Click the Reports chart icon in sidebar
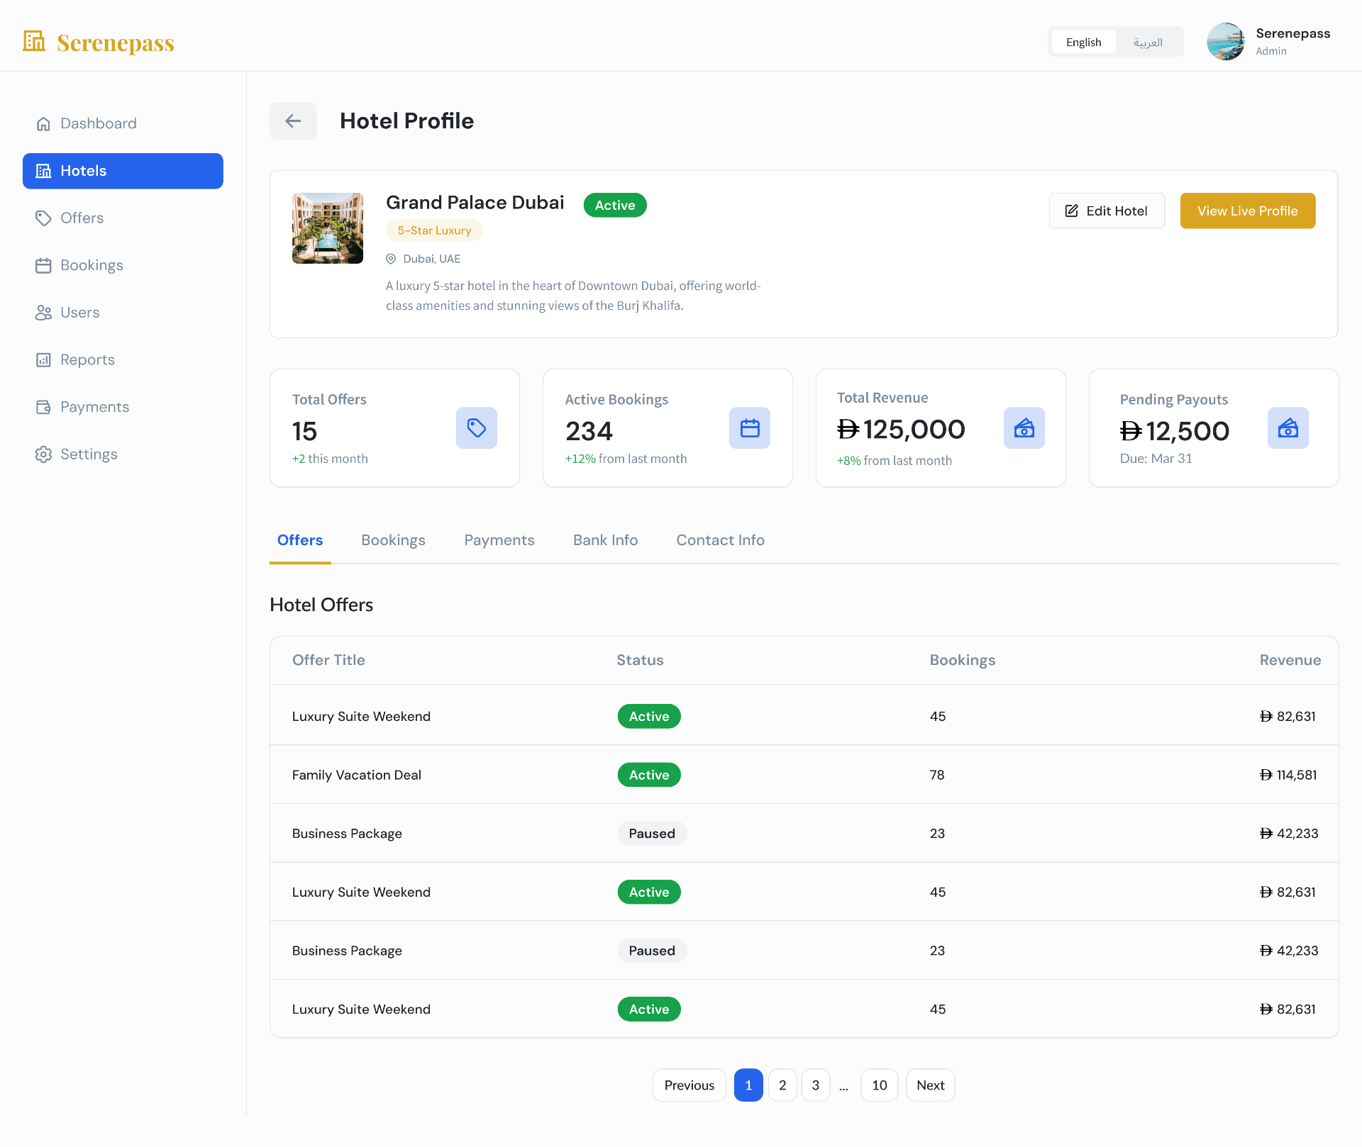 click(43, 360)
